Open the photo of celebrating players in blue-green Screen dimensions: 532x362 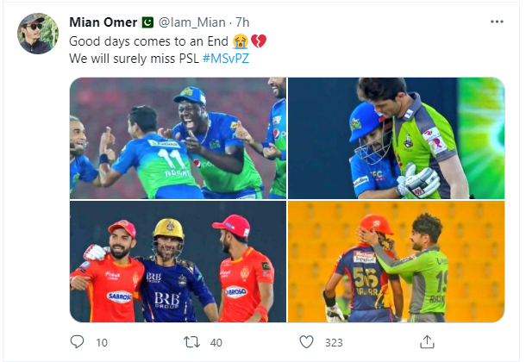177,138
